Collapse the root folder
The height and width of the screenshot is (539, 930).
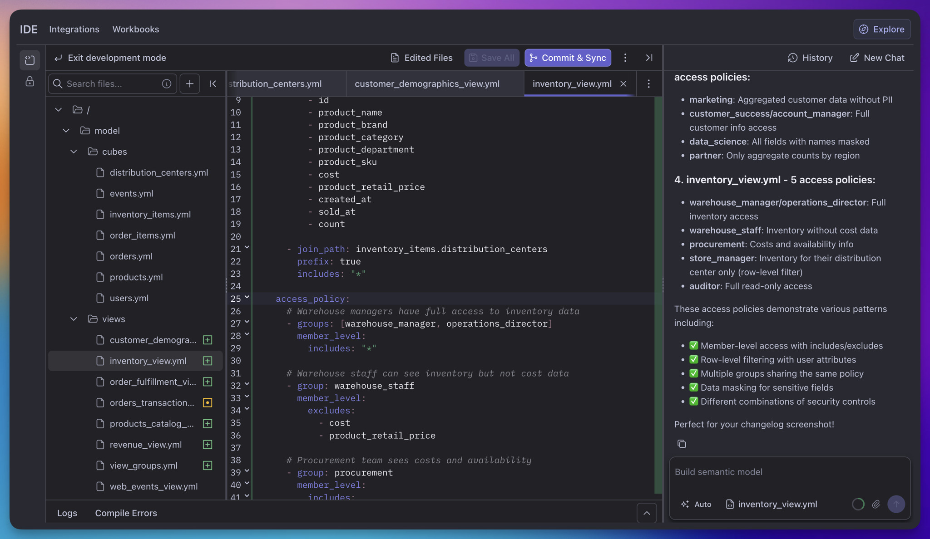[59, 110]
